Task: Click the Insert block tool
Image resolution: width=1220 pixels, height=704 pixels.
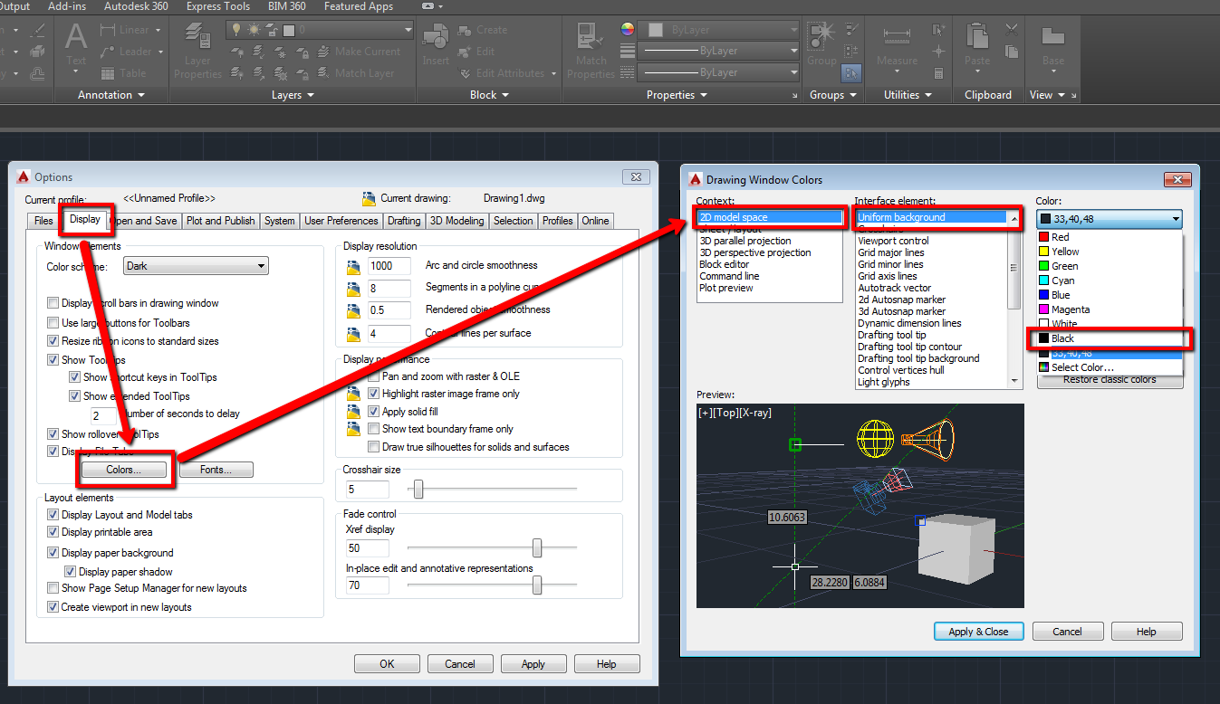Action: point(436,45)
